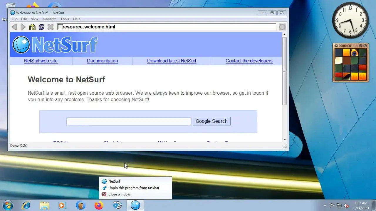Image resolution: width=376 pixels, height=211 pixels.
Task: Select NetSurf in the taskbar jump list
Action: (135, 181)
